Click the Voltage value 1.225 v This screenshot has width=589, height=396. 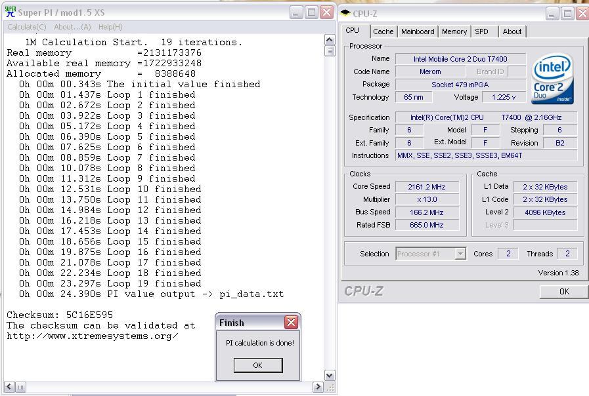[504, 97]
